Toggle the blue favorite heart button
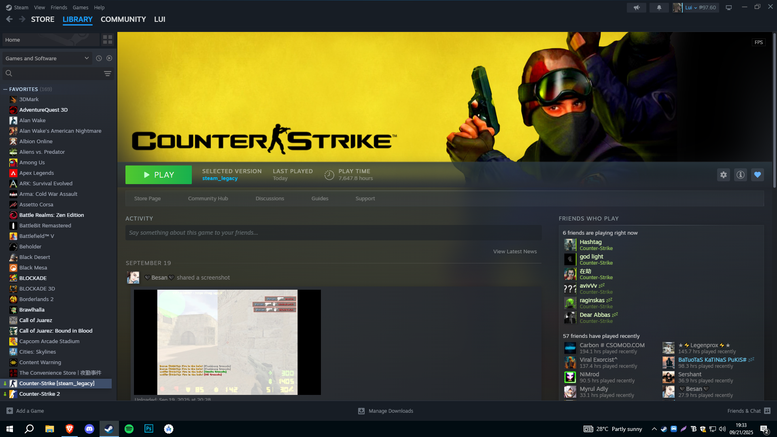This screenshot has height=437, width=777. (x=757, y=175)
